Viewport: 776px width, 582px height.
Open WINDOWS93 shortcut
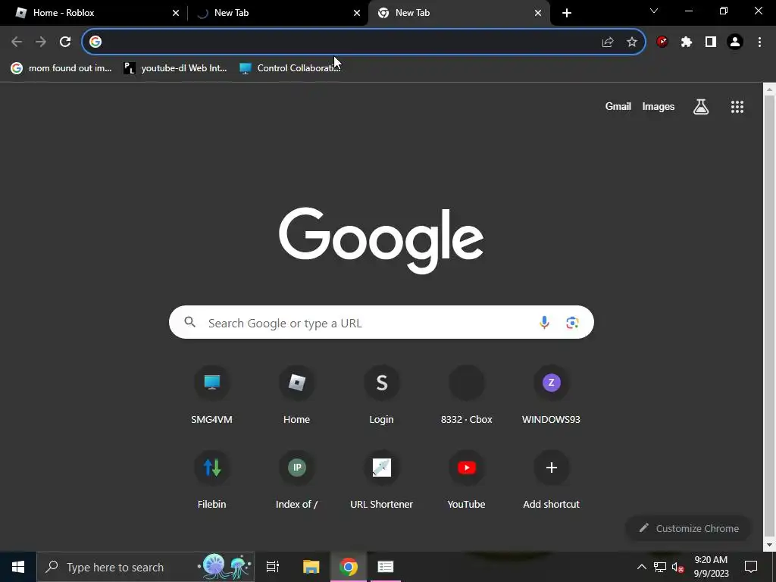[x=552, y=395]
